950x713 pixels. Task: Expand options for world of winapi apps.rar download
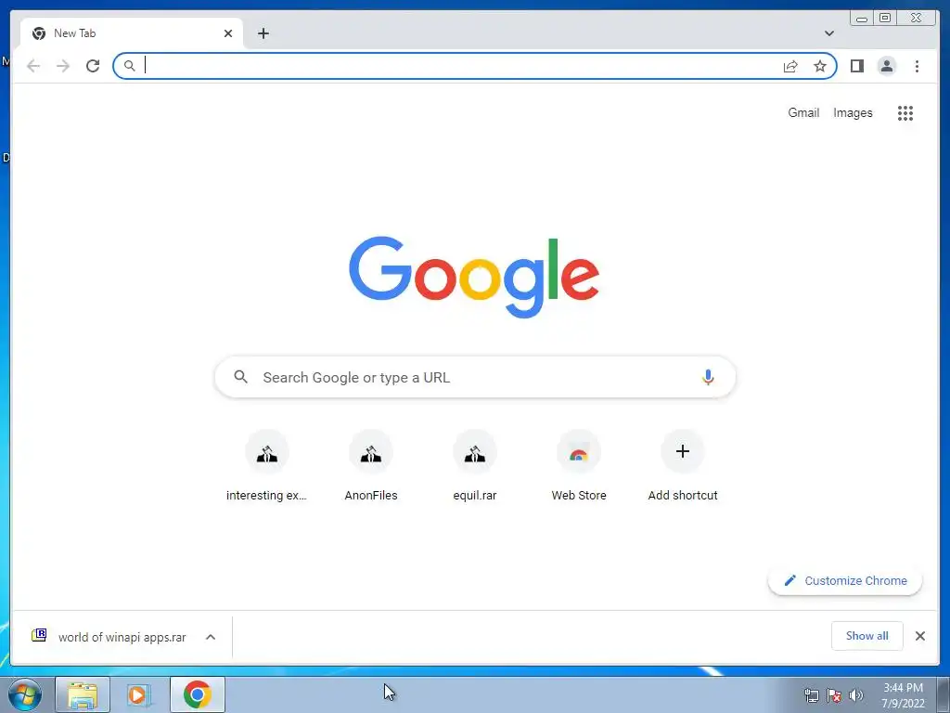tap(211, 637)
